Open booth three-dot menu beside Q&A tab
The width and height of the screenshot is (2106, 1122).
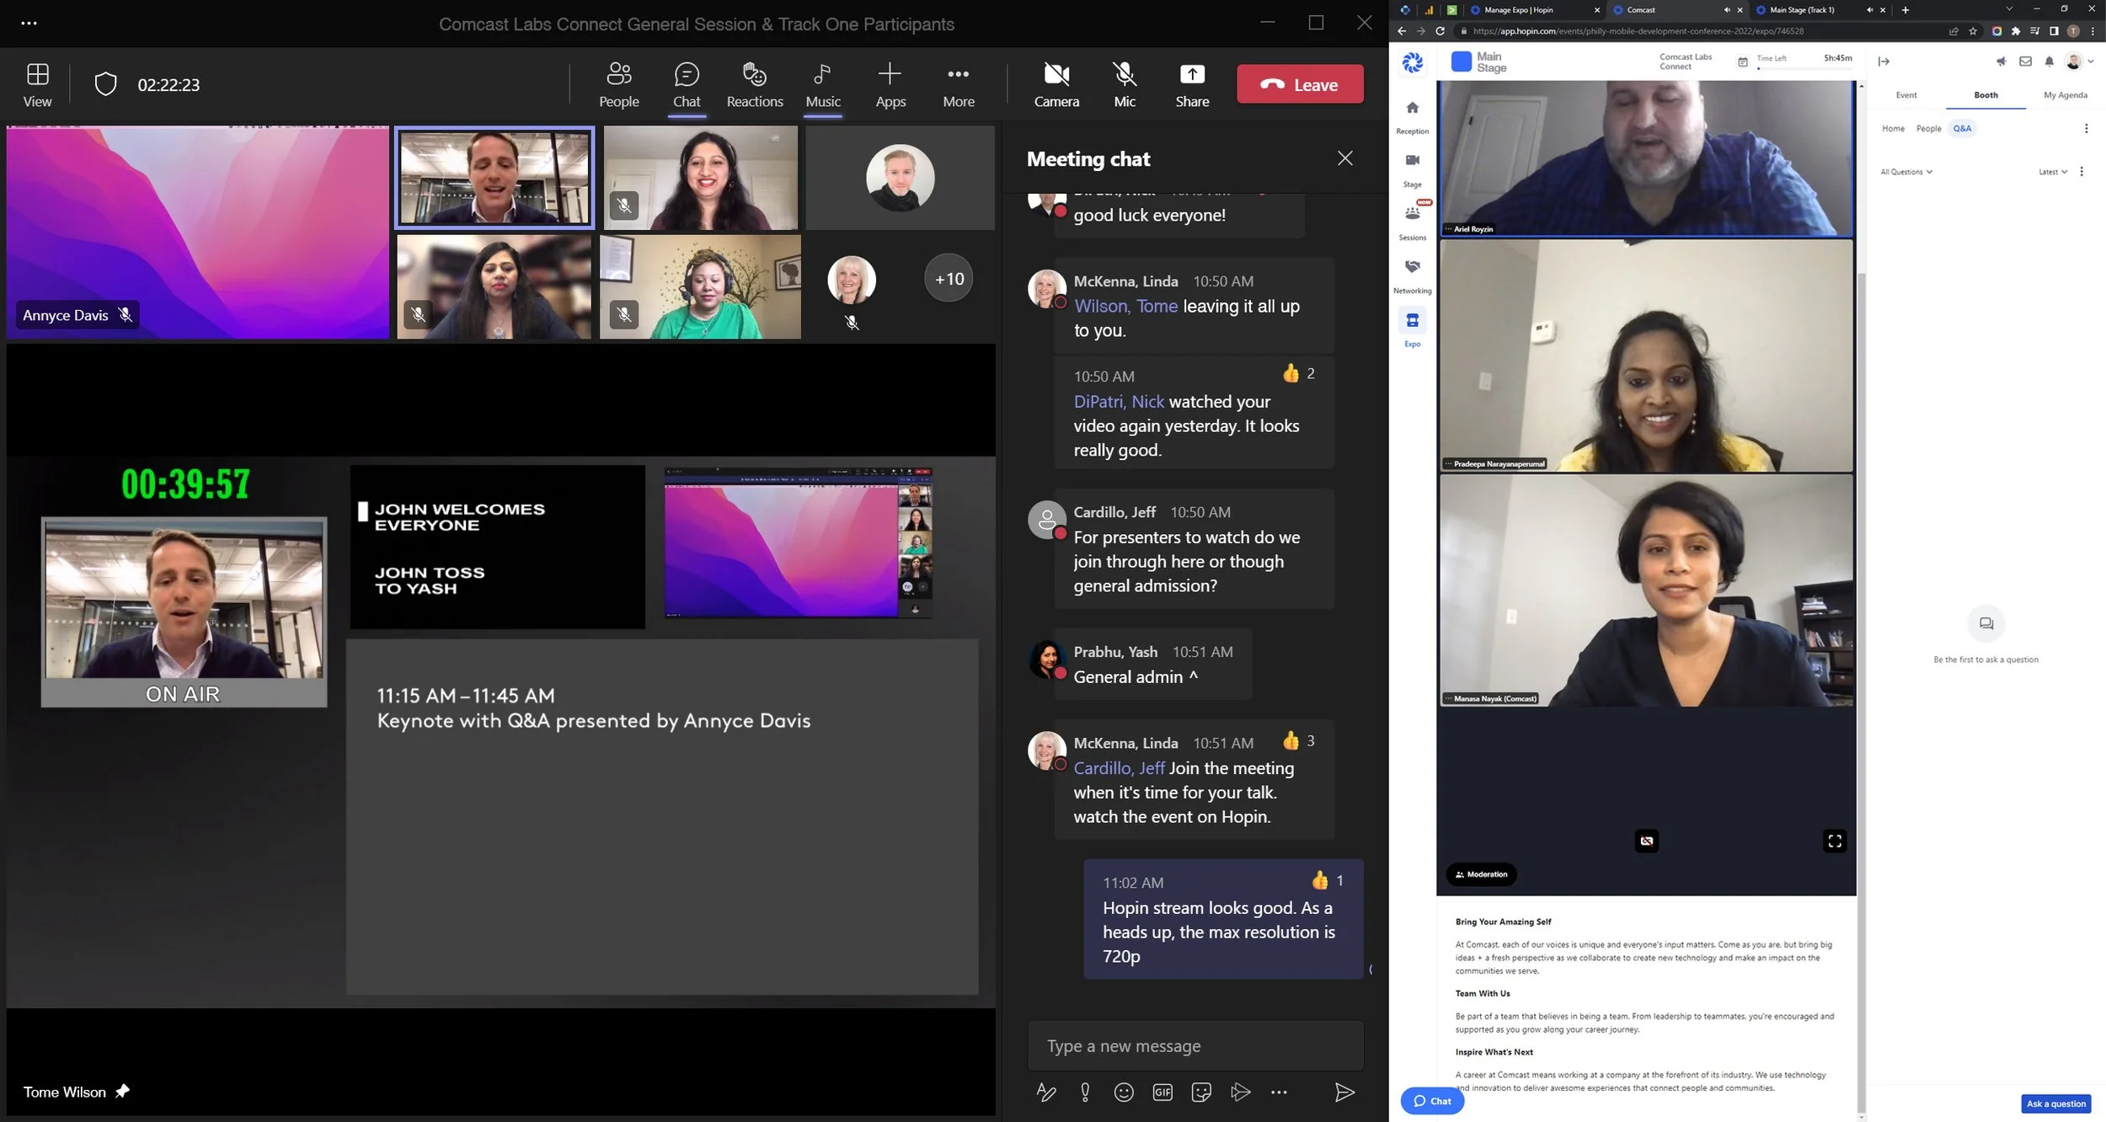click(x=2086, y=129)
